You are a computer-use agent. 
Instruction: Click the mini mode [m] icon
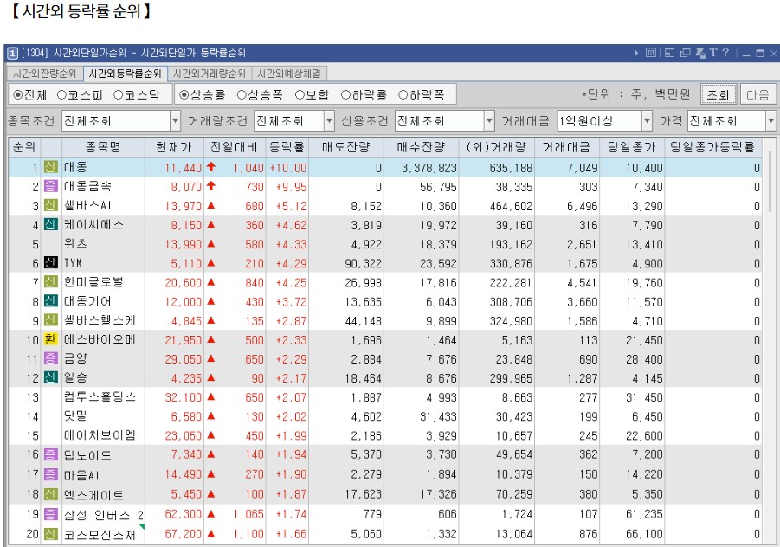[x=652, y=54]
